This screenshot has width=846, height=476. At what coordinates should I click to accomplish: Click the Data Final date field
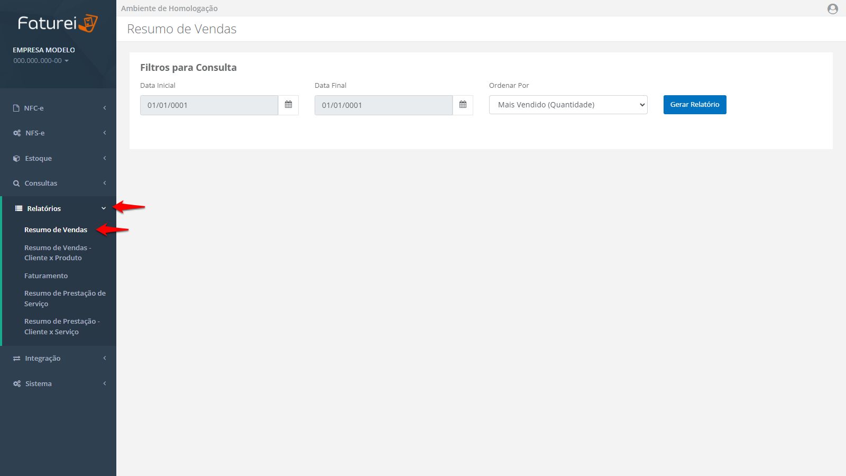(x=383, y=105)
